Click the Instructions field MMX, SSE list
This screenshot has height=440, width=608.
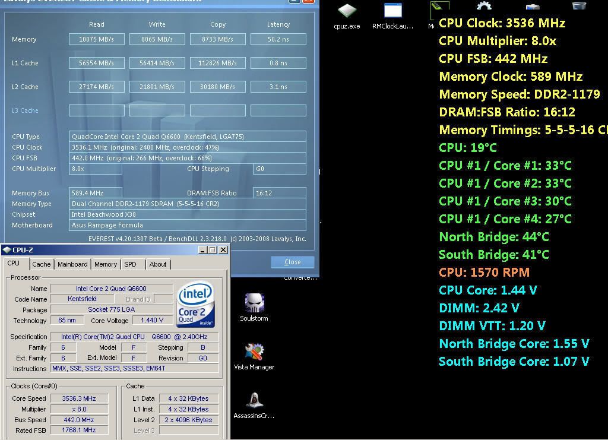click(135, 369)
